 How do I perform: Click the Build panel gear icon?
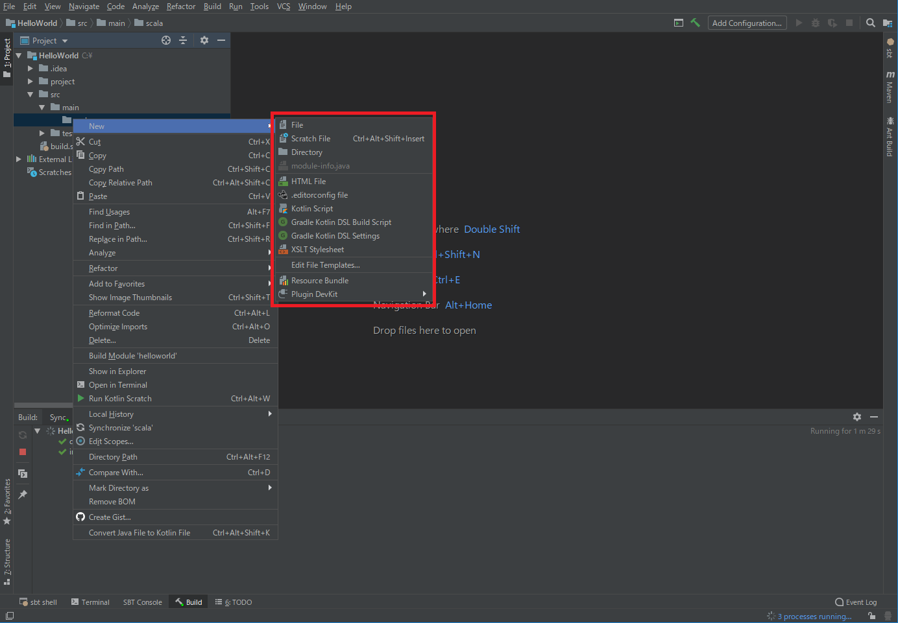point(857,417)
